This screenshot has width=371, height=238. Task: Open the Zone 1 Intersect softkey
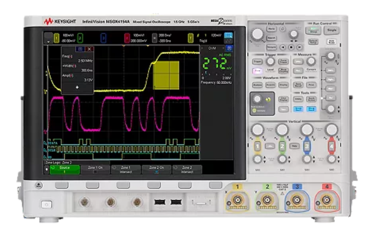pos(125,169)
